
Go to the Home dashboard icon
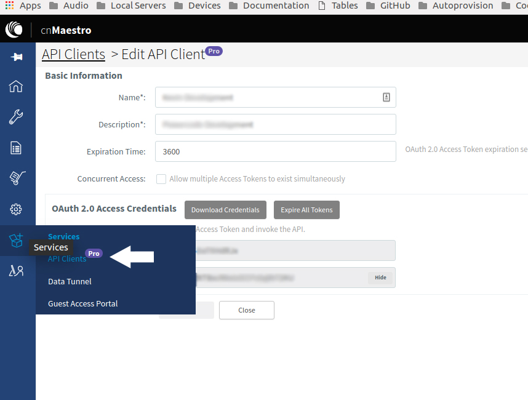[16, 87]
